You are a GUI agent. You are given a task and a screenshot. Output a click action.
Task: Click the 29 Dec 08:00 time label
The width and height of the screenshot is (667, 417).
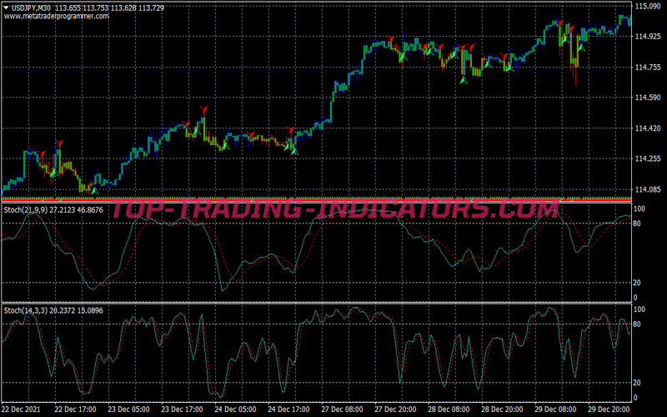[555, 409]
